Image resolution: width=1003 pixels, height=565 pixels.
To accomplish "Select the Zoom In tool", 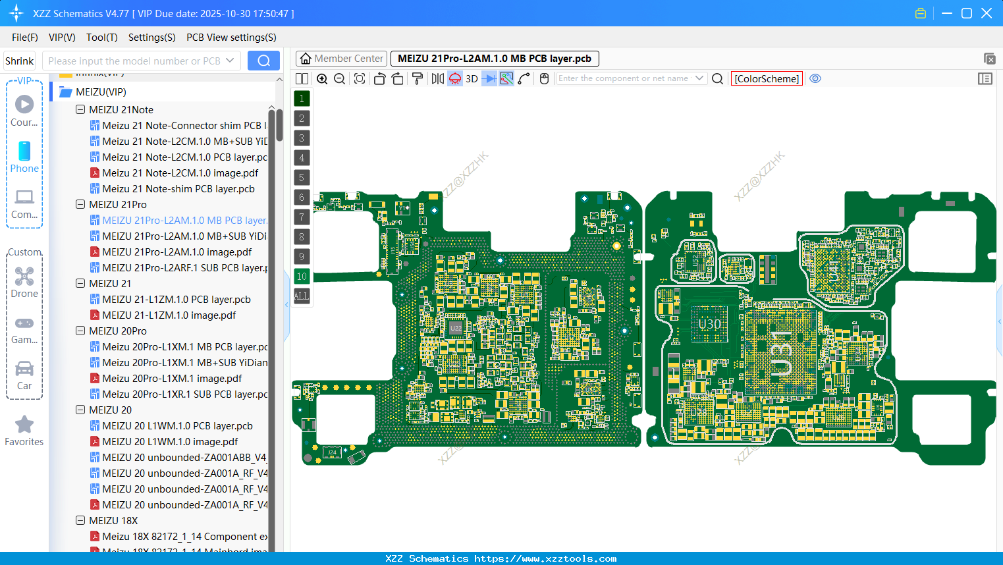I will (x=322, y=78).
